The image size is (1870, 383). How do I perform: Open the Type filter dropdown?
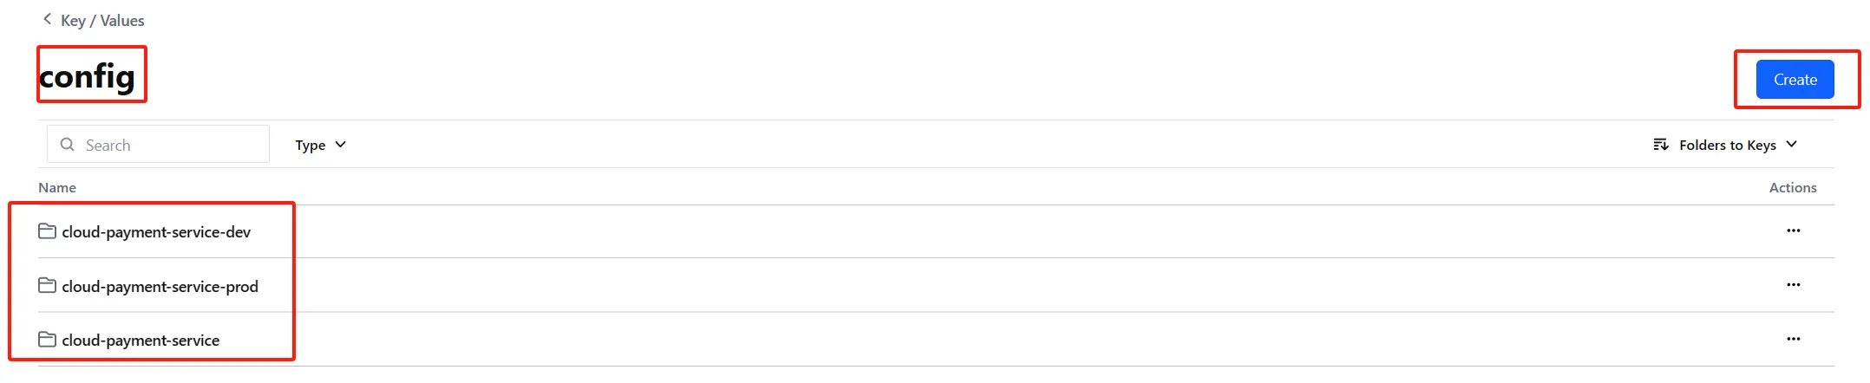point(320,145)
